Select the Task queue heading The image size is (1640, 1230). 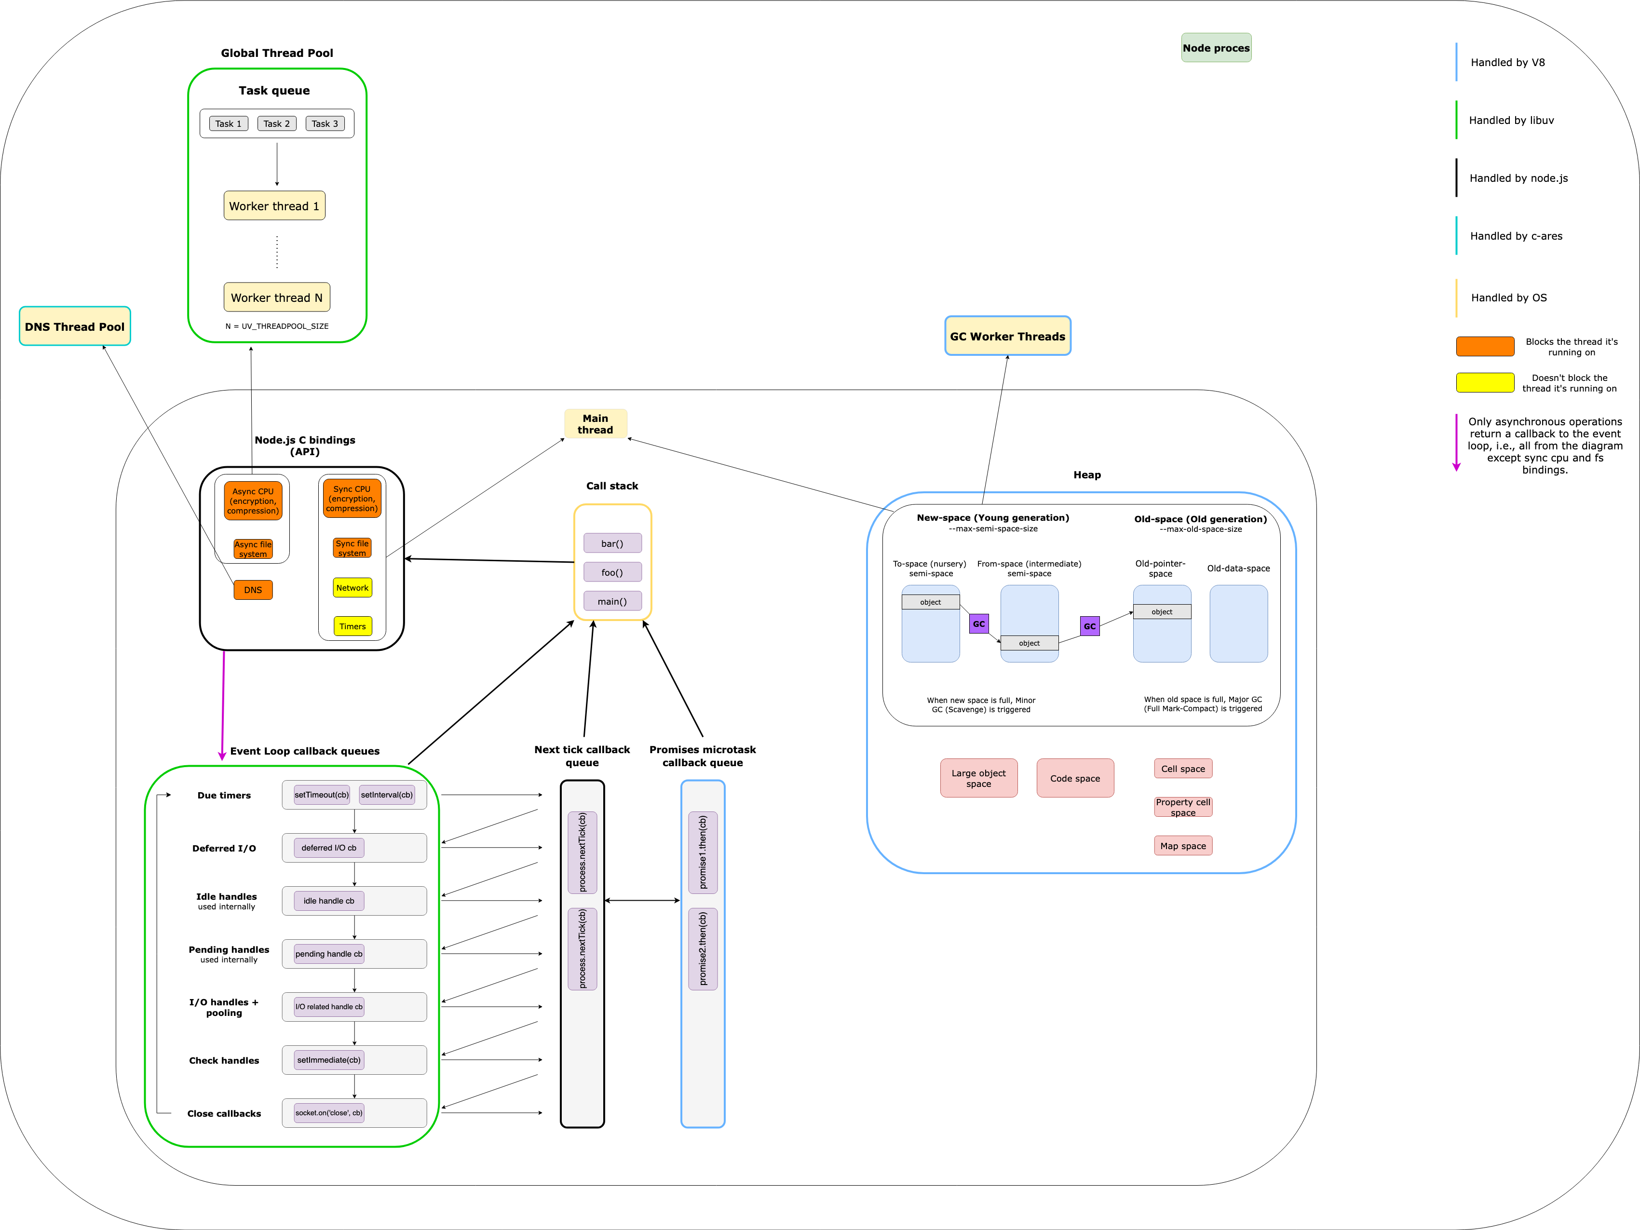coord(274,91)
